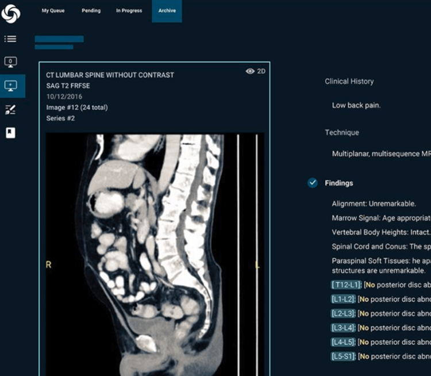
Task: Click the Clinical History heading
Action: (x=349, y=82)
